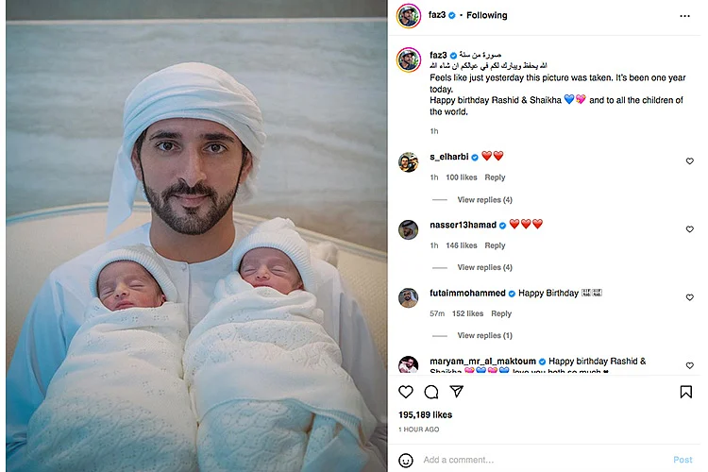708x472 pixels.
Task: Open faz3 profile picture in header
Action: click(408, 16)
